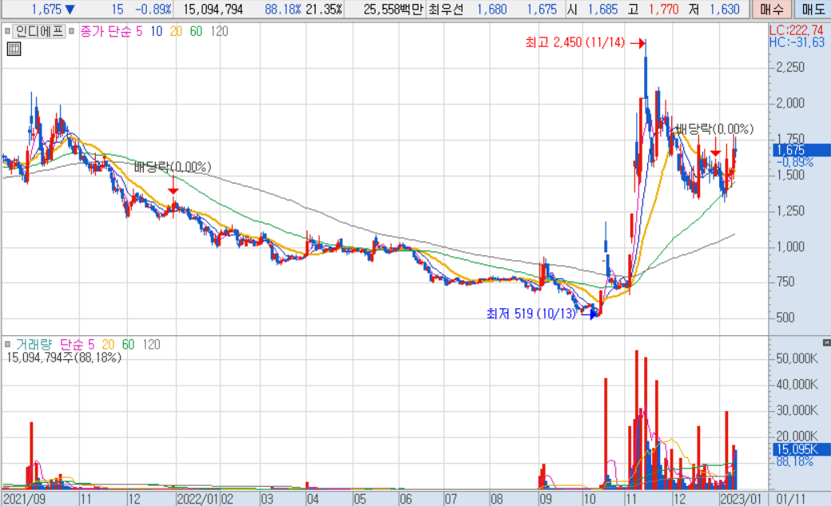Click the 01/11 date at axis end
831x506 pixels.
pos(791,499)
